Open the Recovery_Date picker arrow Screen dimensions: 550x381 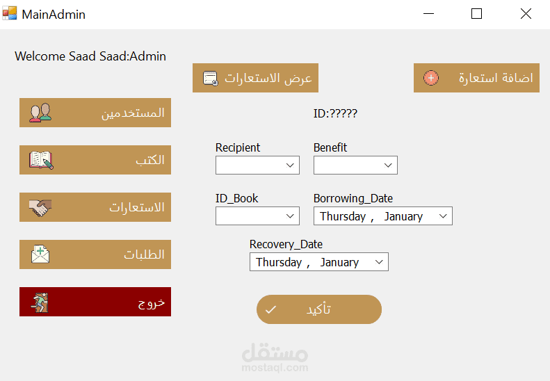coord(379,262)
